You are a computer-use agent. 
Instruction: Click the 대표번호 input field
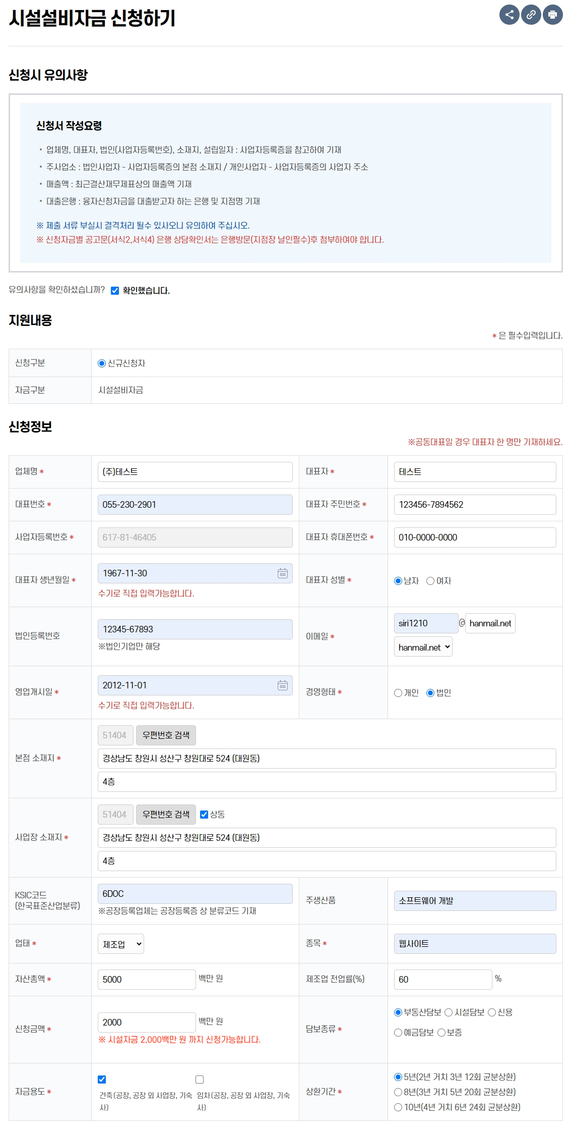[195, 505]
